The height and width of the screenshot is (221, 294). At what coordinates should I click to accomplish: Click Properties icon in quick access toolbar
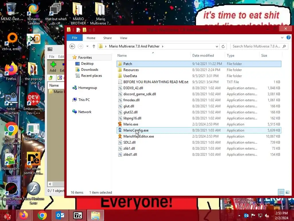point(78,30)
